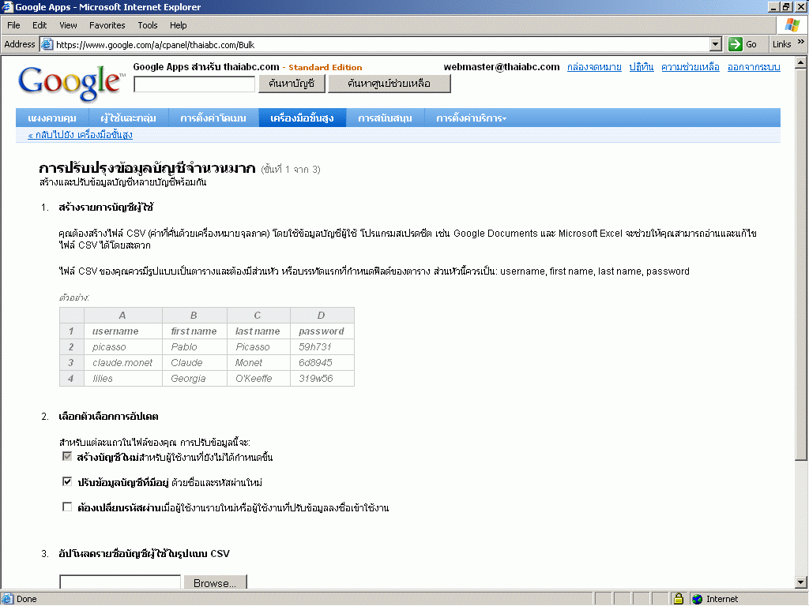The image size is (809, 606).
Task: Uncheck the ปรับข้อมูลบัญชีที่มีอยู่ checkbox
Action: point(67,481)
